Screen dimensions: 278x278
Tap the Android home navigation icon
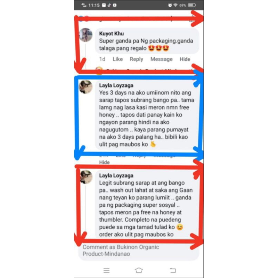139,270
